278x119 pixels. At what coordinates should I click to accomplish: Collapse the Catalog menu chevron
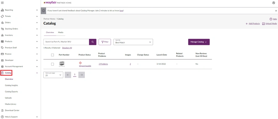tap(37, 73)
